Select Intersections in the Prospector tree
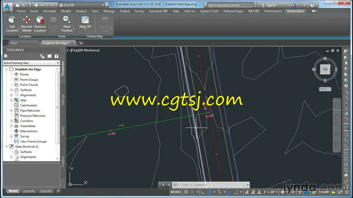This screenshot has width=353, height=198. (x=29, y=131)
